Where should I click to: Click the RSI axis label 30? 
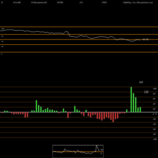[x=2, y=46]
